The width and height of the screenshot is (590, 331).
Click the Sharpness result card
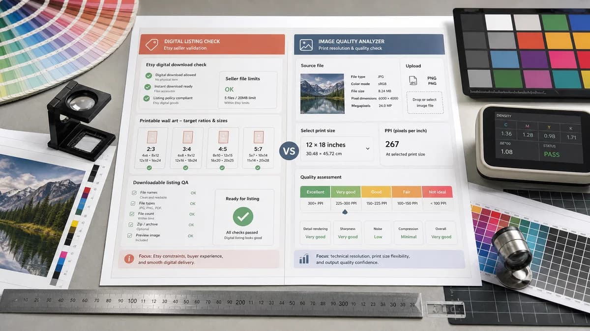348,233
